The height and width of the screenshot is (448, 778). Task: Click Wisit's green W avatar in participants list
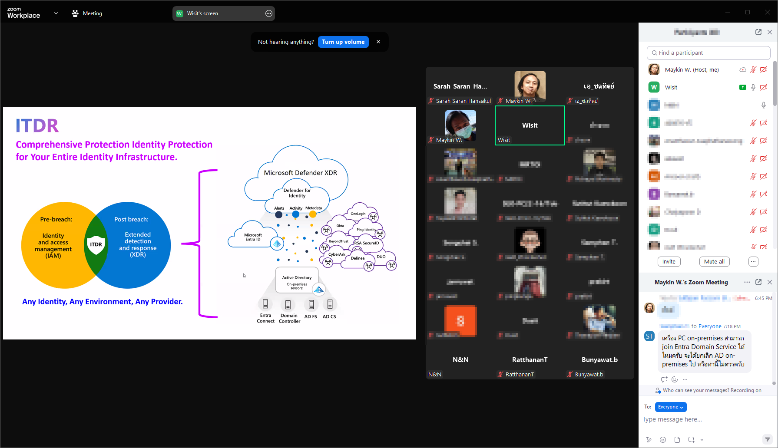point(654,87)
